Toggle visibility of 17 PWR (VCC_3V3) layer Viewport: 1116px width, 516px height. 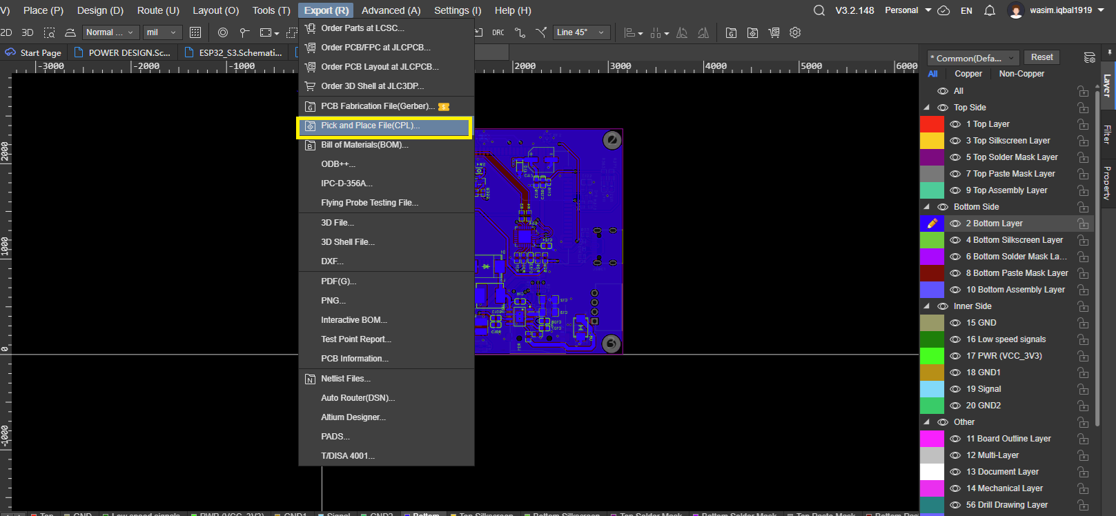955,356
